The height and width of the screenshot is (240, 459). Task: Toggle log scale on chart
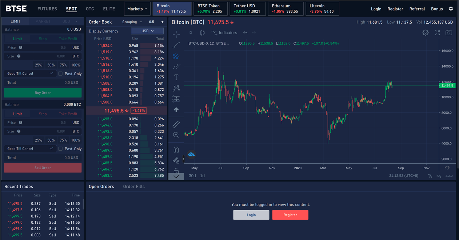[x=439, y=176]
